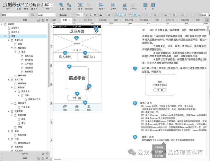The width and height of the screenshot is (210, 161).
Task: Collapse the 我要零食 tree node
Action: [9, 111]
